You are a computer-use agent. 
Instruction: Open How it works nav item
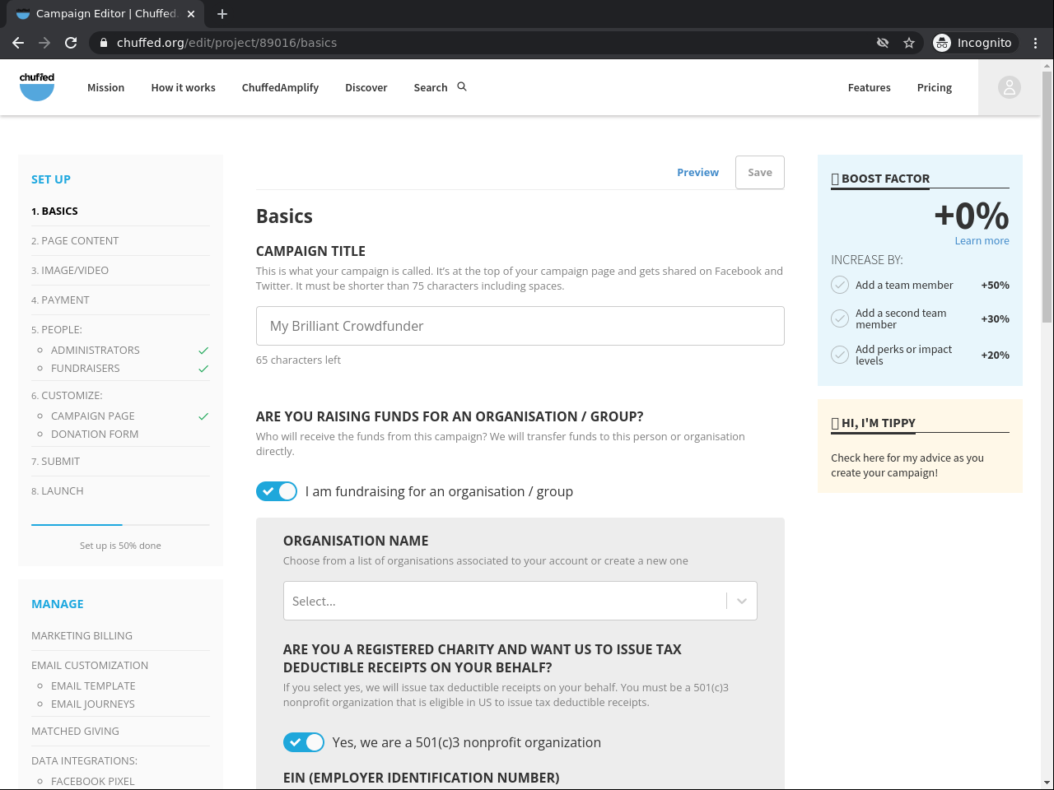183,88
